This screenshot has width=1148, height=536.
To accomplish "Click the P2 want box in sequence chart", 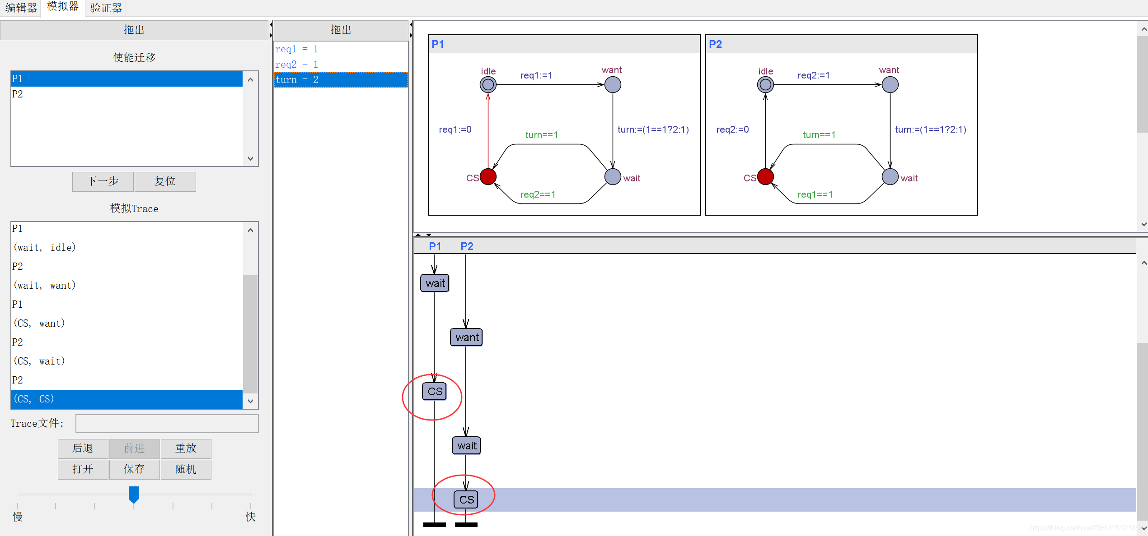I will [x=466, y=337].
